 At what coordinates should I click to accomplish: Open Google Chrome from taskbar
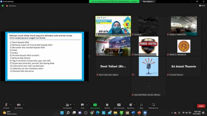coord(92,113)
